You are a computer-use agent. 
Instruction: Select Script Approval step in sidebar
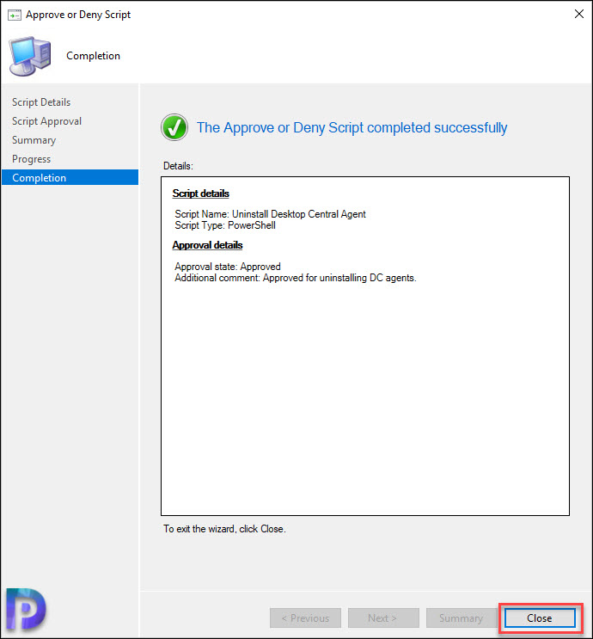(46, 121)
